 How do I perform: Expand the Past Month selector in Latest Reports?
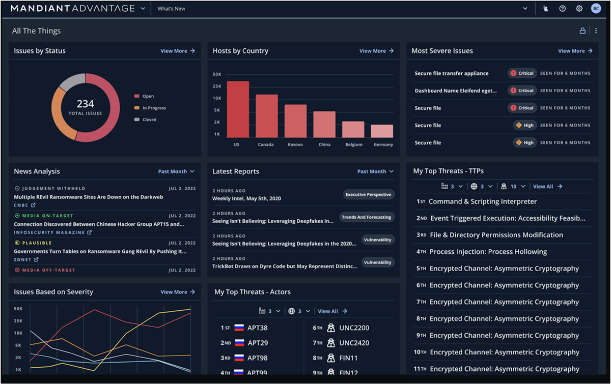pos(375,171)
